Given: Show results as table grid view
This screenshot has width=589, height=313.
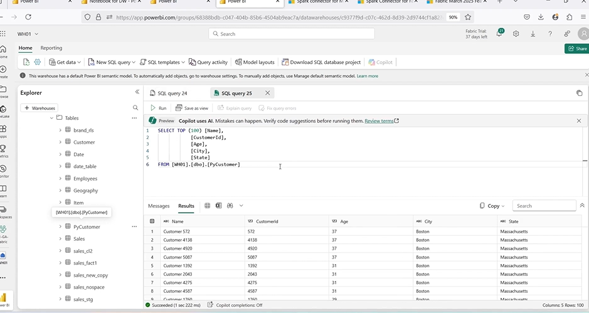Looking at the screenshot, I should pyautogui.click(x=208, y=206).
